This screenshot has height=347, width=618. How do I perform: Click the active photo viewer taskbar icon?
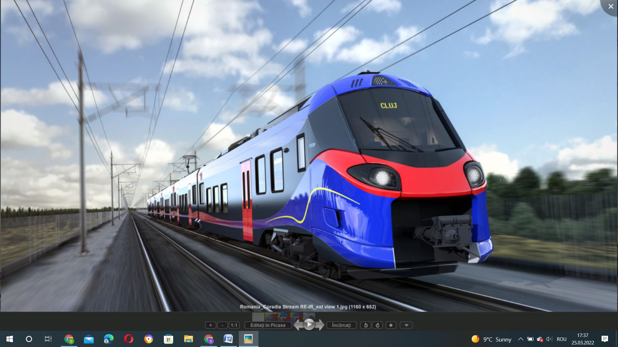point(248,339)
